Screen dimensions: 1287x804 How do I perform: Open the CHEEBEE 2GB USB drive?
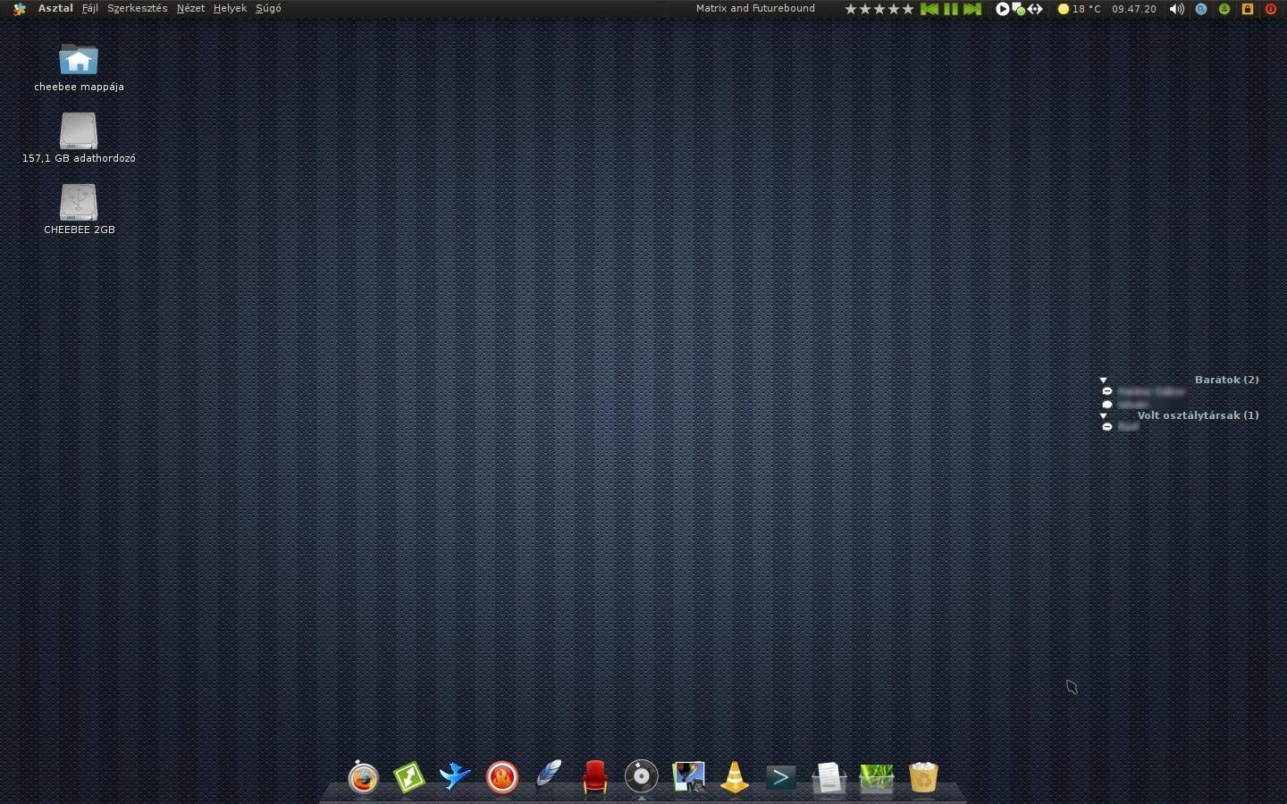point(79,210)
